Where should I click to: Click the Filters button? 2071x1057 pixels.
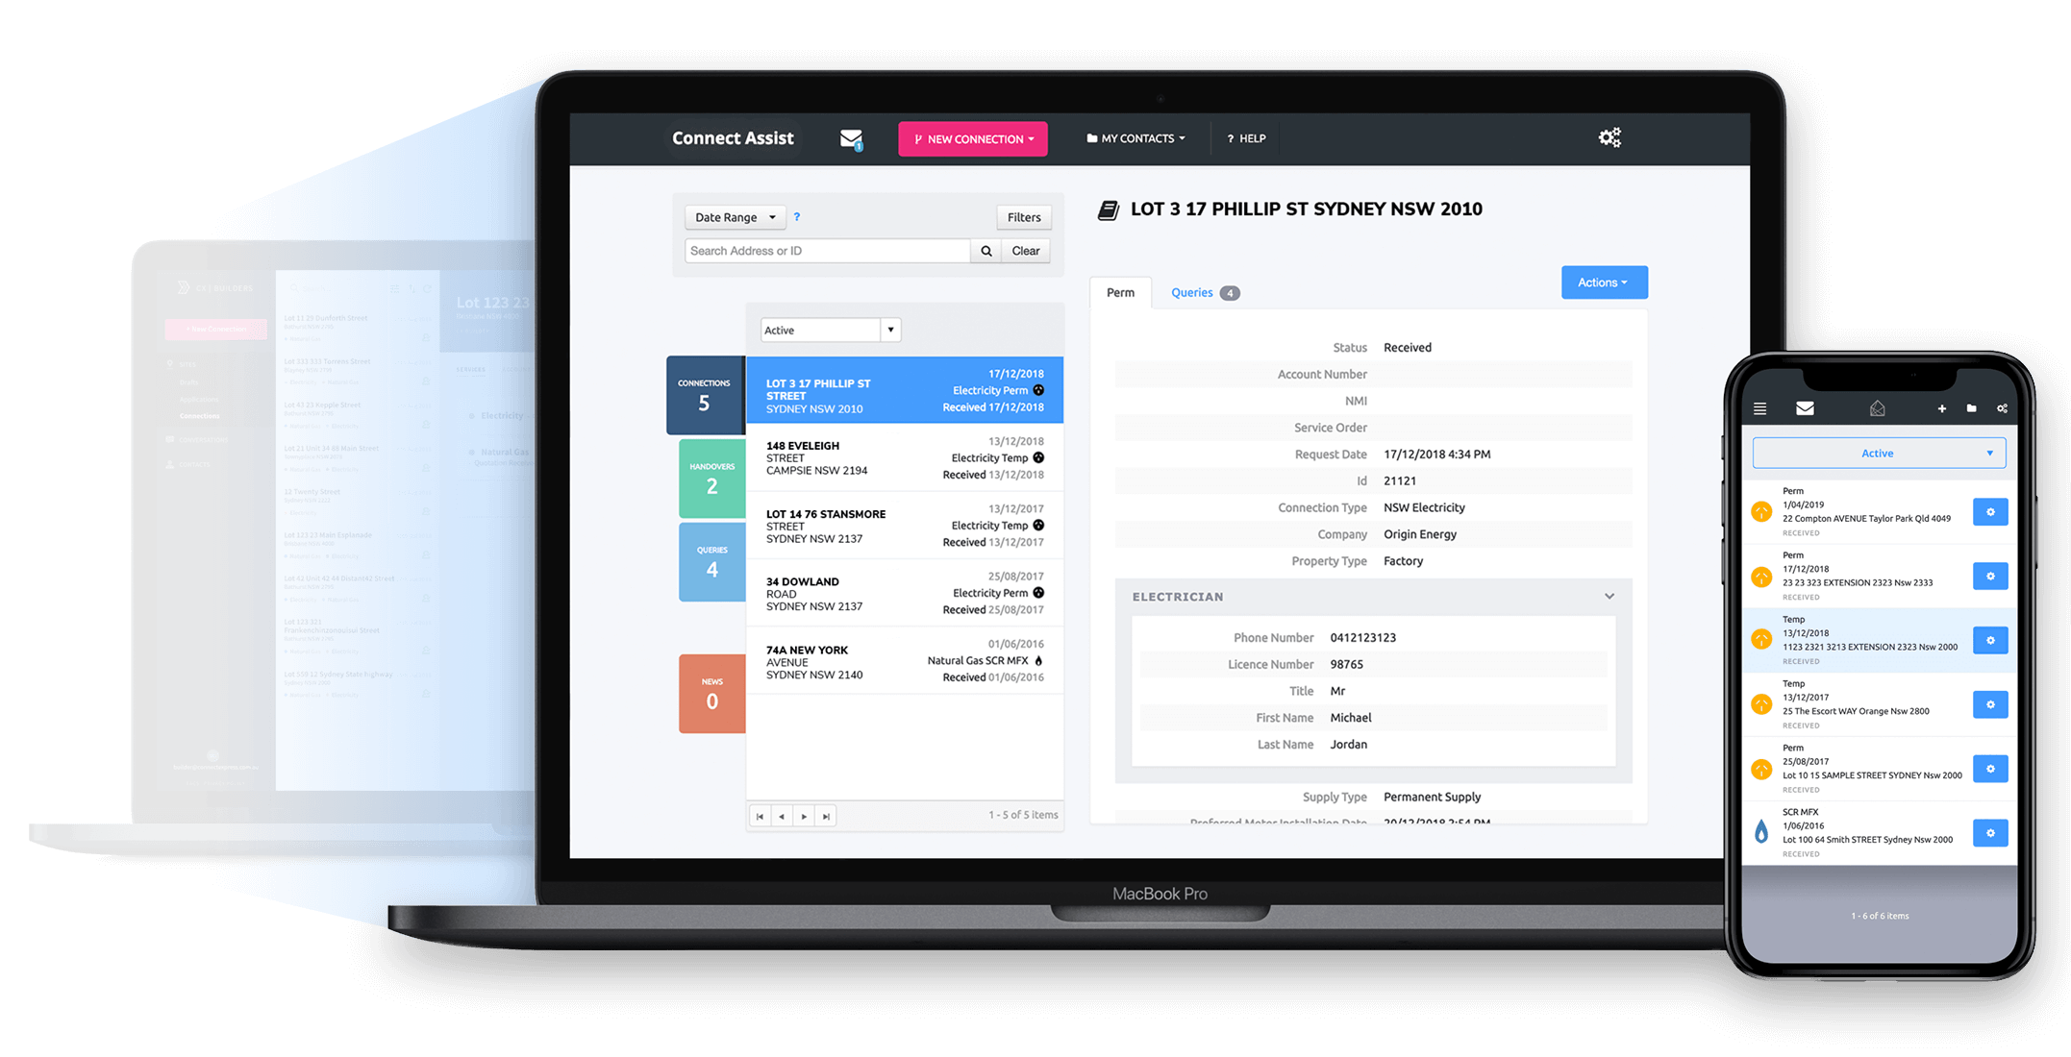point(1023,217)
